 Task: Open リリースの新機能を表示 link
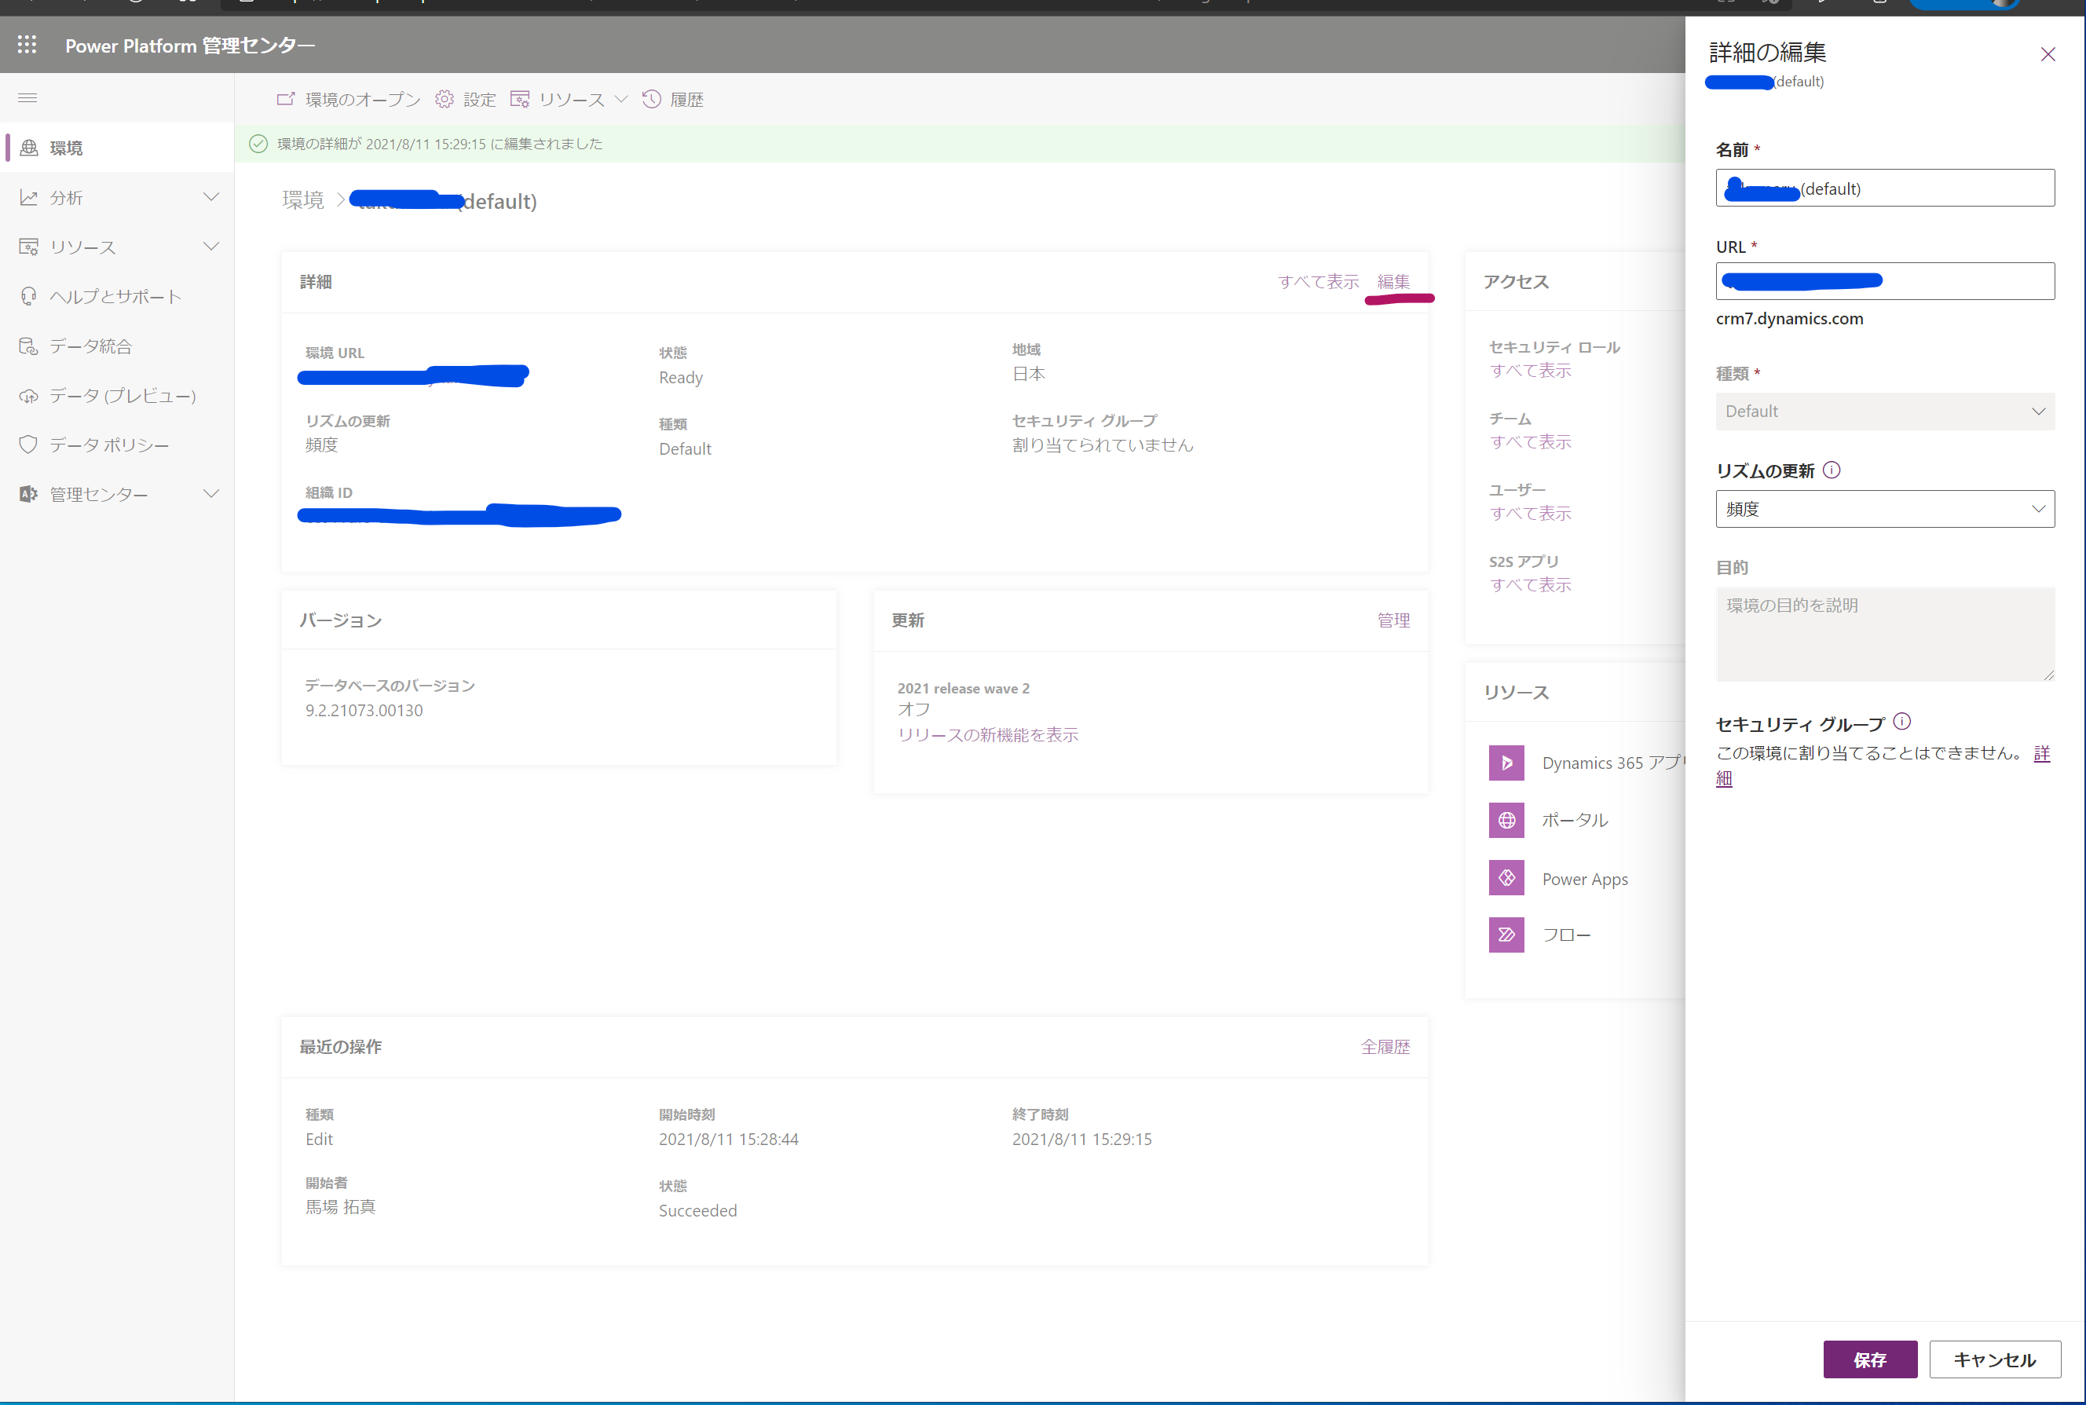click(987, 735)
